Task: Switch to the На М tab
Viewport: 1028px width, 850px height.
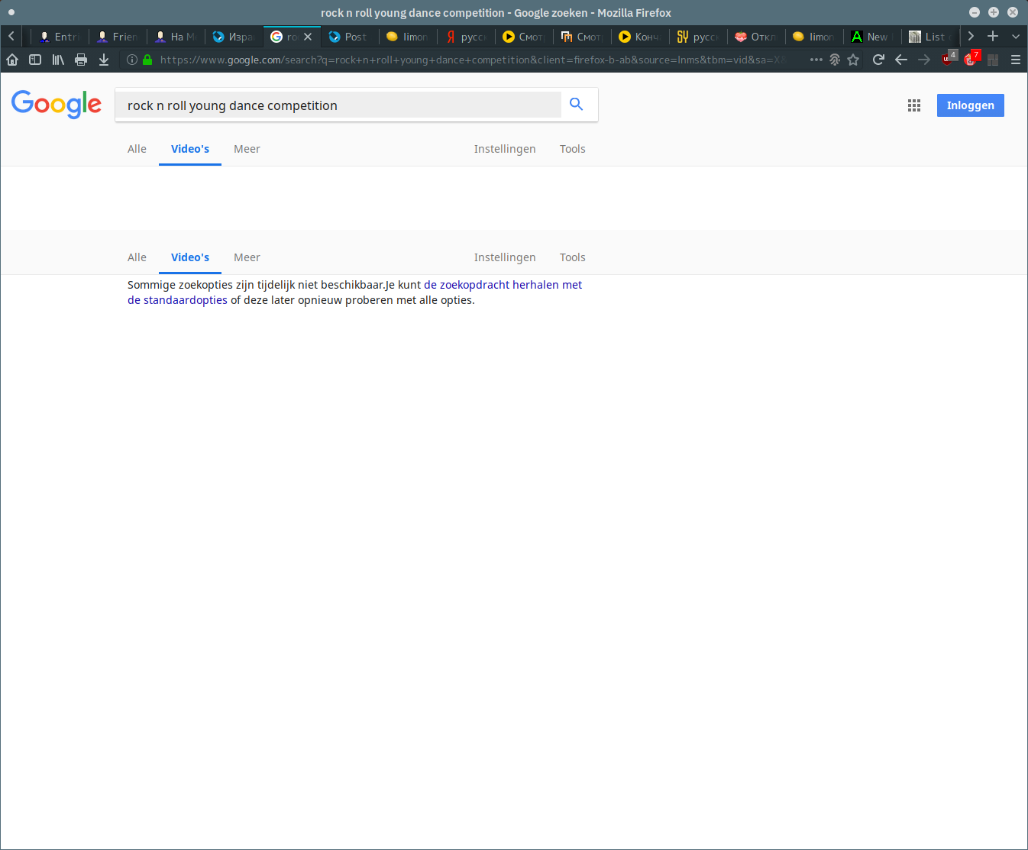Action: [176, 37]
